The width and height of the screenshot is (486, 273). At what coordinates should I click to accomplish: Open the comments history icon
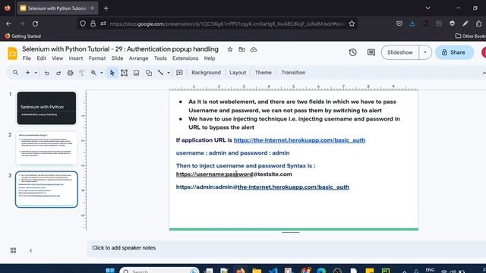[371, 52]
